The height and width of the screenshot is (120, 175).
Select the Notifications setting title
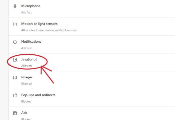tap(31, 41)
